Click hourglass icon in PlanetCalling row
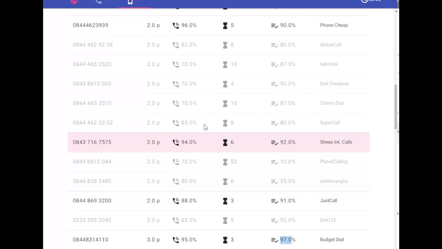 tap(225, 162)
